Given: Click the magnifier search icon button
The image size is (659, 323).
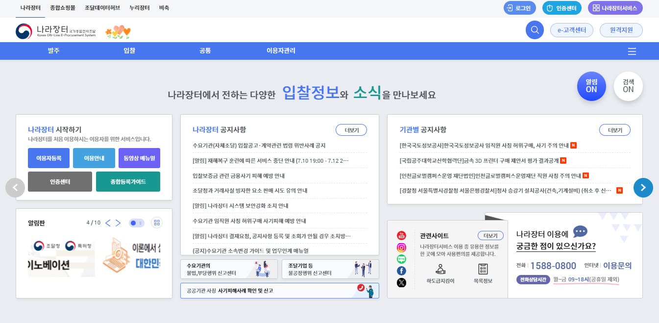Looking at the screenshot, I should tap(535, 30).
